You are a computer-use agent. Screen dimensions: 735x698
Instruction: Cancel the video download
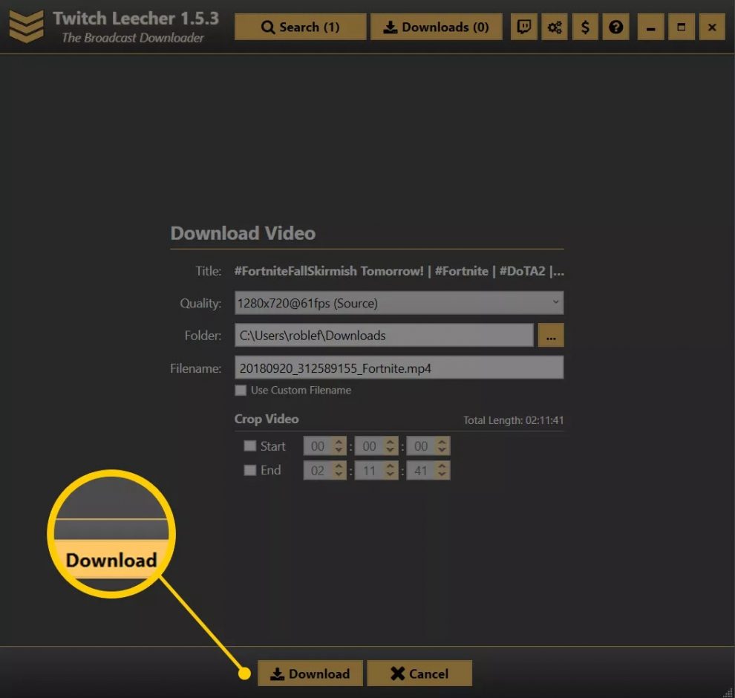(419, 673)
